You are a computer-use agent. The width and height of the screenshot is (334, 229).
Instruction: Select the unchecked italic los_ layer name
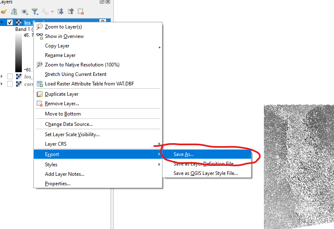coord(29,77)
